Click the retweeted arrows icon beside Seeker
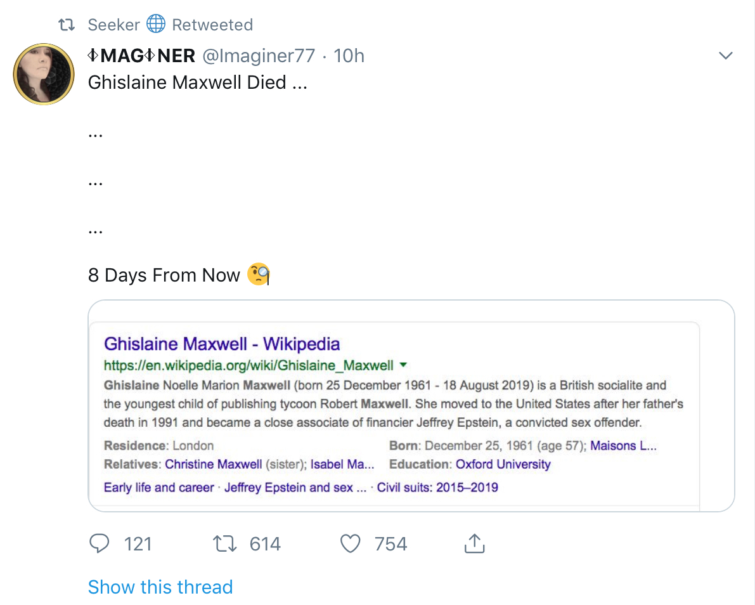Viewport: 755px width, 605px height. pos(67,25)
